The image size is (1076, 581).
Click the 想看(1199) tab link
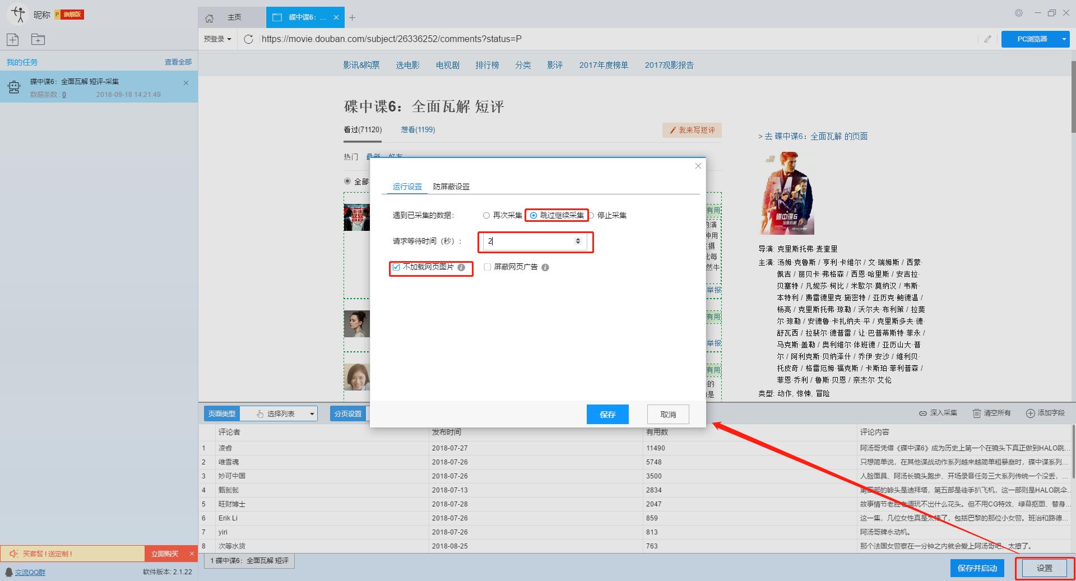point(418,129)
